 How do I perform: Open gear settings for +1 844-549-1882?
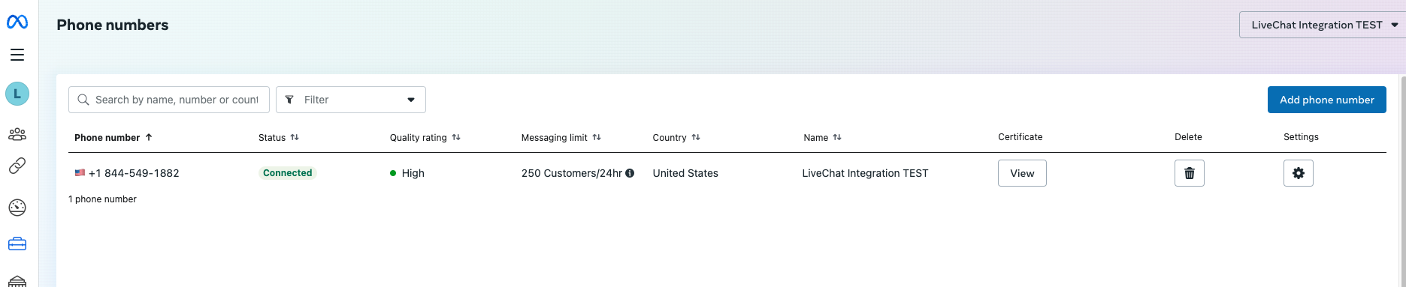pos(1299,173)
